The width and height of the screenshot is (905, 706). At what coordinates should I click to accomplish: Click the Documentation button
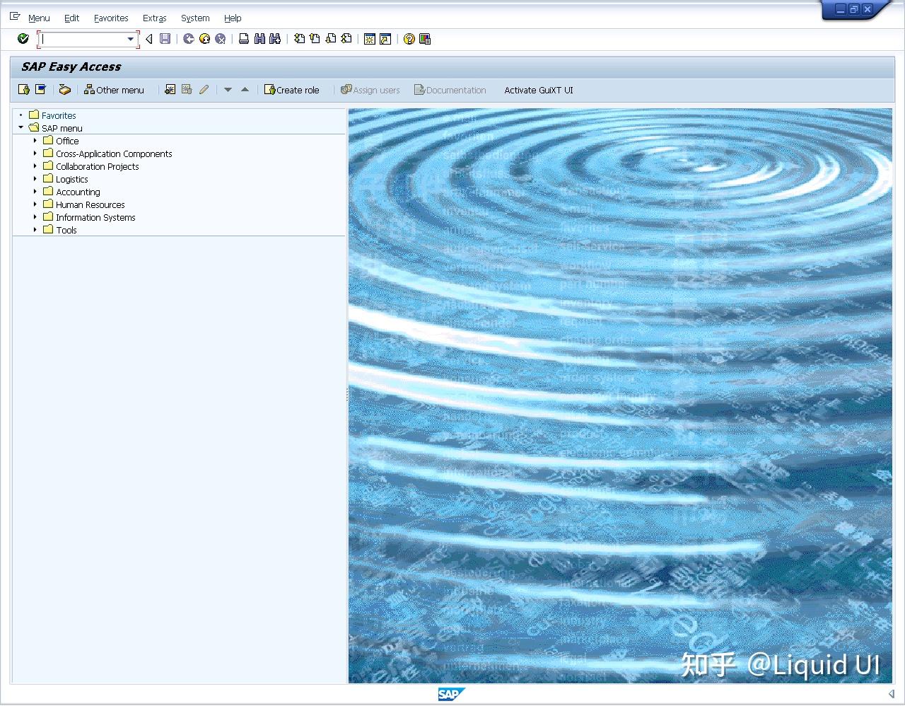coord(450,90)
